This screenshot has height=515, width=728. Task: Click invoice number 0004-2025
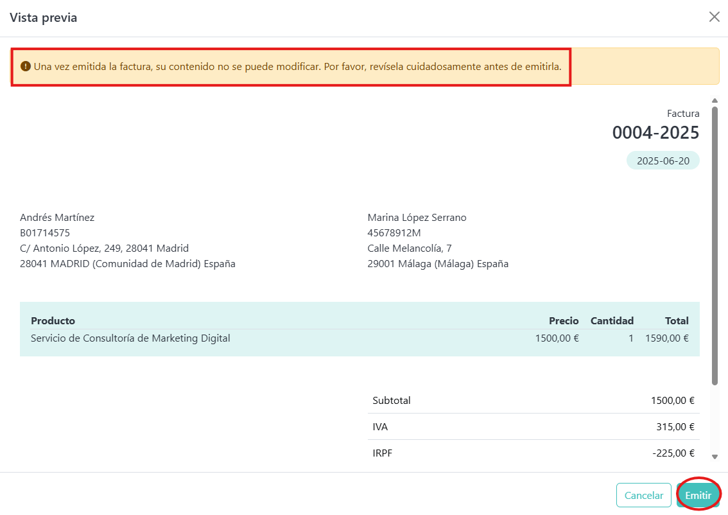click(655, 133)
